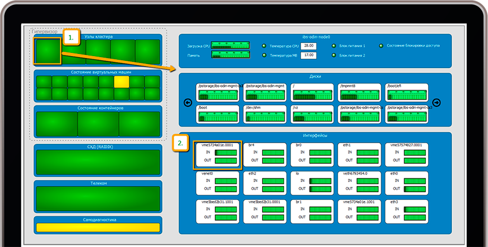Click the Температура CPU value field 28.00
The width and height of the screenshot is (488, 247).
tap(308, 46)
